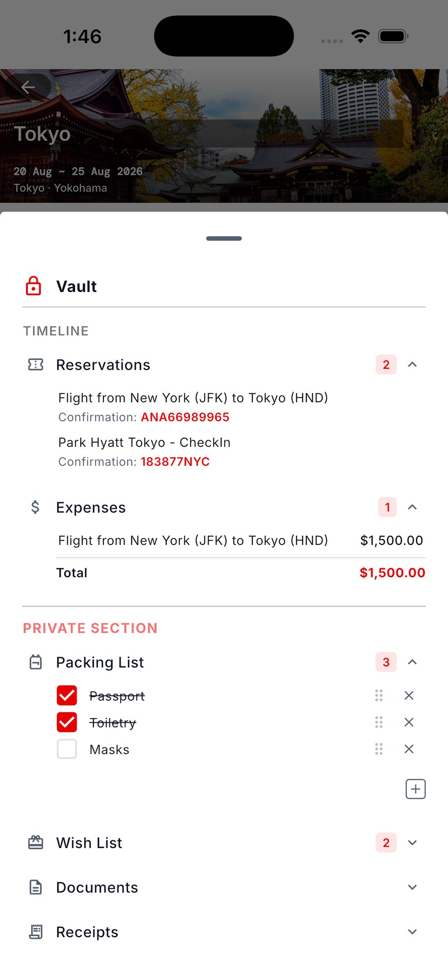Click the red Vault lock icon
The image size is (448, 974).
click(33, 286)
